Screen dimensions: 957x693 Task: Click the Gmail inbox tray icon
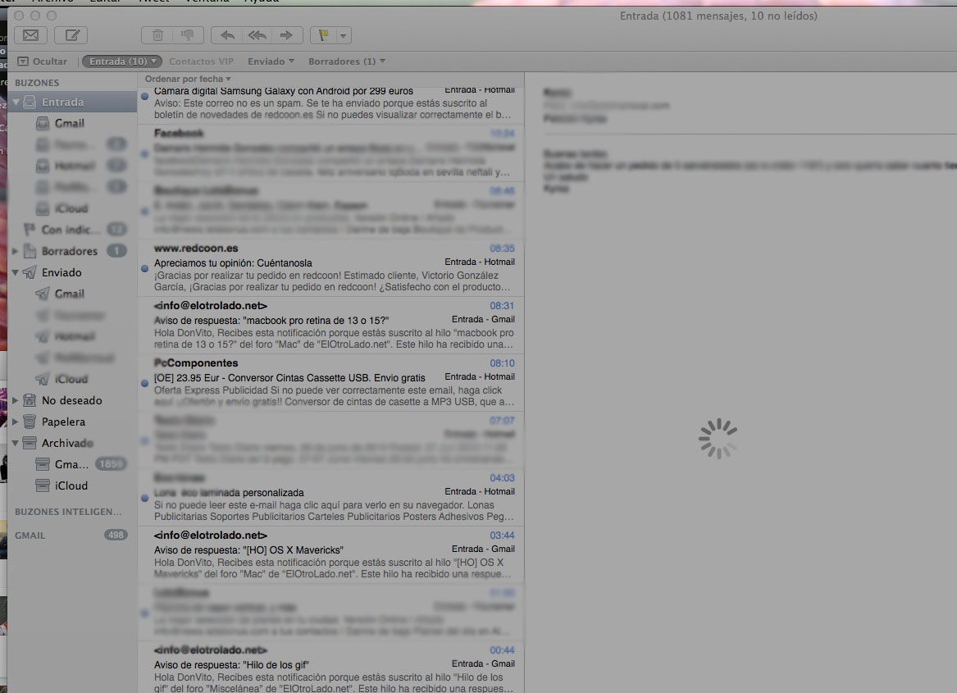[x=43, y=123]
